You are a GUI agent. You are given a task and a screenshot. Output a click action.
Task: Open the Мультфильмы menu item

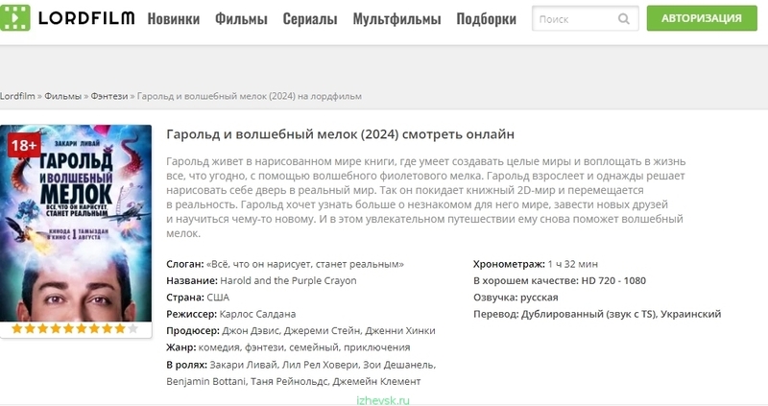396,18
